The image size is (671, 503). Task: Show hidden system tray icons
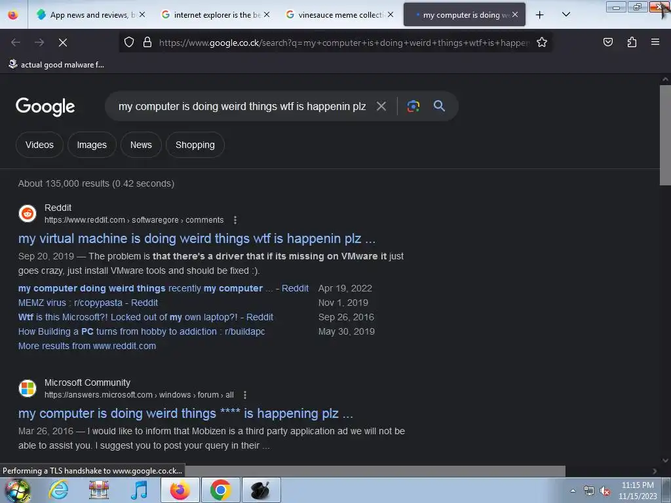coord(573,491)
